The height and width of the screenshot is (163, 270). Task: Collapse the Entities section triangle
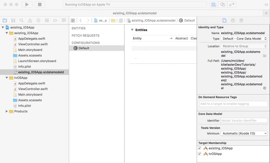pos(132,30)
